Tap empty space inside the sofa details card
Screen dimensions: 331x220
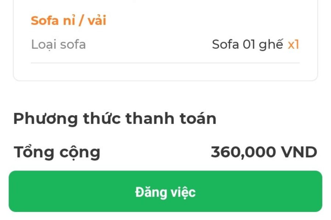pos(165,71)
